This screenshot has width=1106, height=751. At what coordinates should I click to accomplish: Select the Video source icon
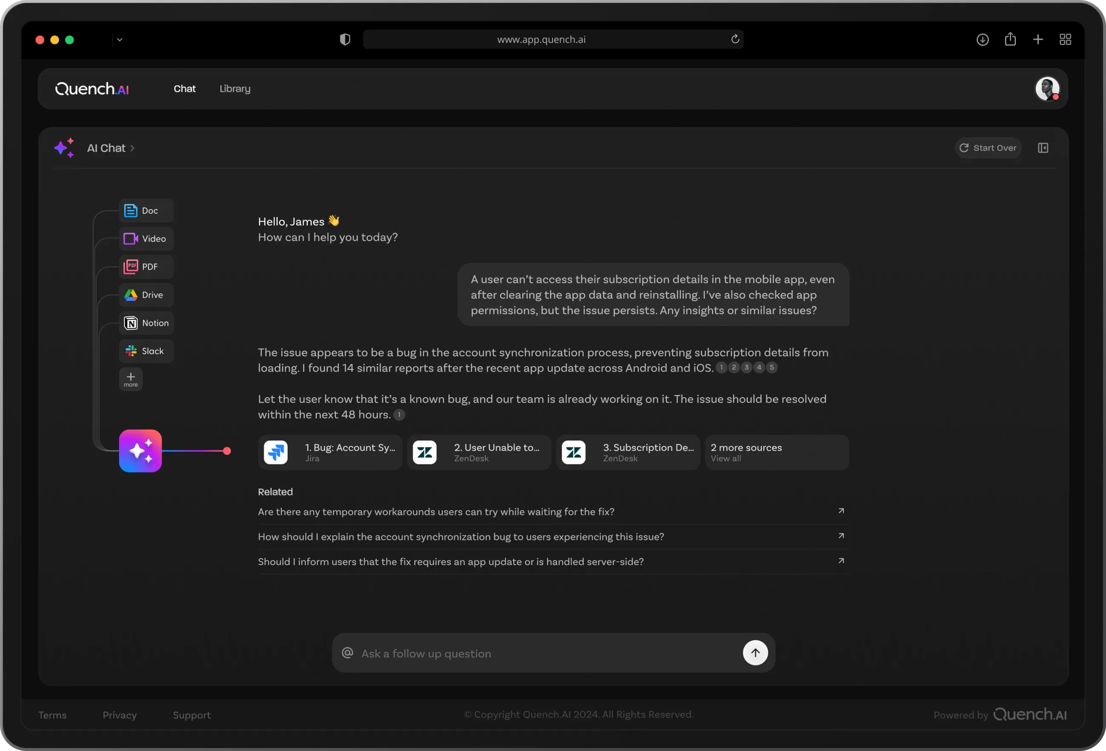coord(131,239)
